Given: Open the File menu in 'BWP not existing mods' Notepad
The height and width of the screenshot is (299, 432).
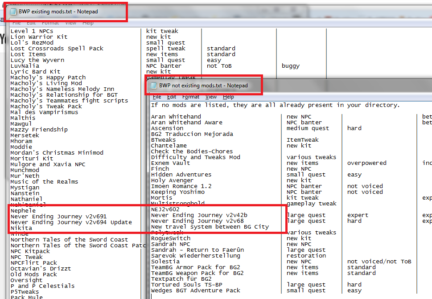Looking at the screenshot, I should coord(157,97).
